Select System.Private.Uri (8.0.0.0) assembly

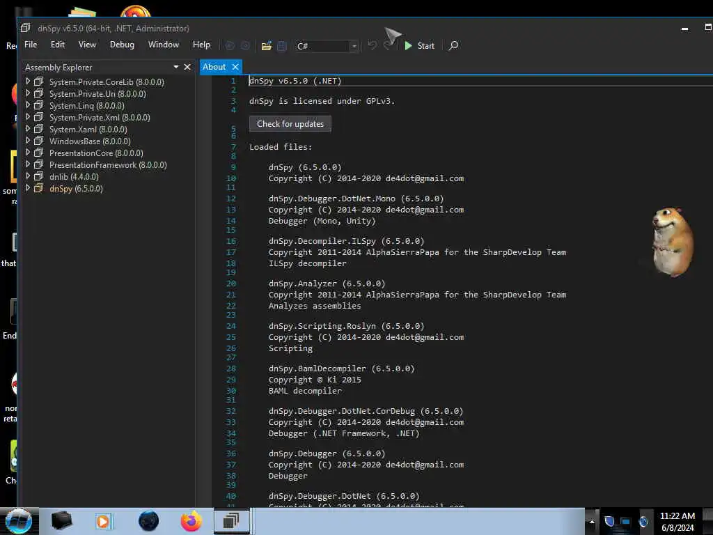click(97, 94)
